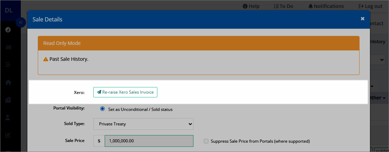Open Notifications bell
The height and width of the screenshot is (152, 389).
[326, 6]
